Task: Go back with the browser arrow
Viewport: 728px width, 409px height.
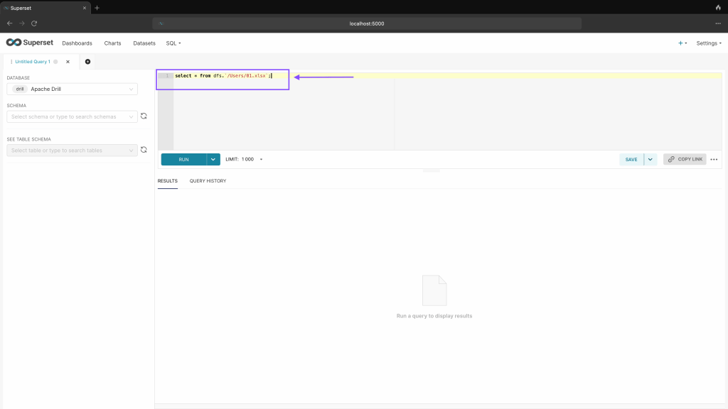Action: (9, 23)
